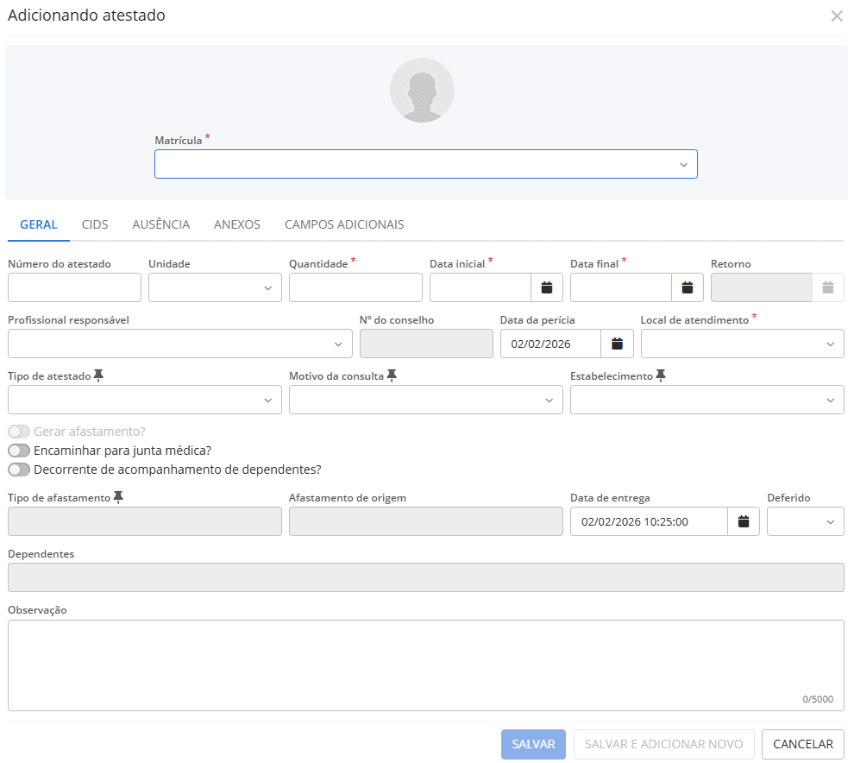This screenshot has width=854, height=763.
Task: Toggle Encaminhar para junta médica switch
Action: (x=19, y=451)
